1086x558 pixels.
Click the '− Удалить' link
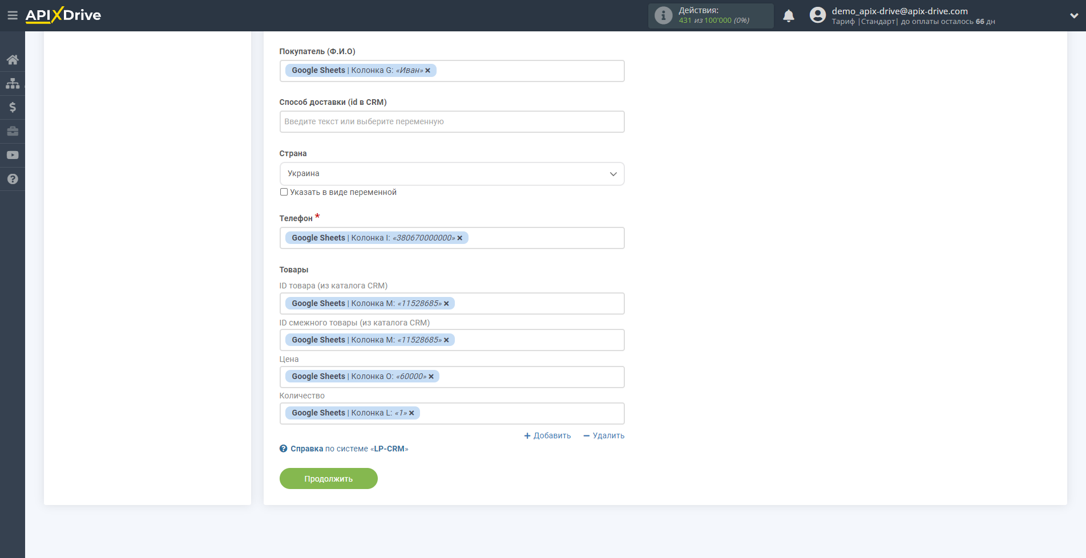point(604,435)
